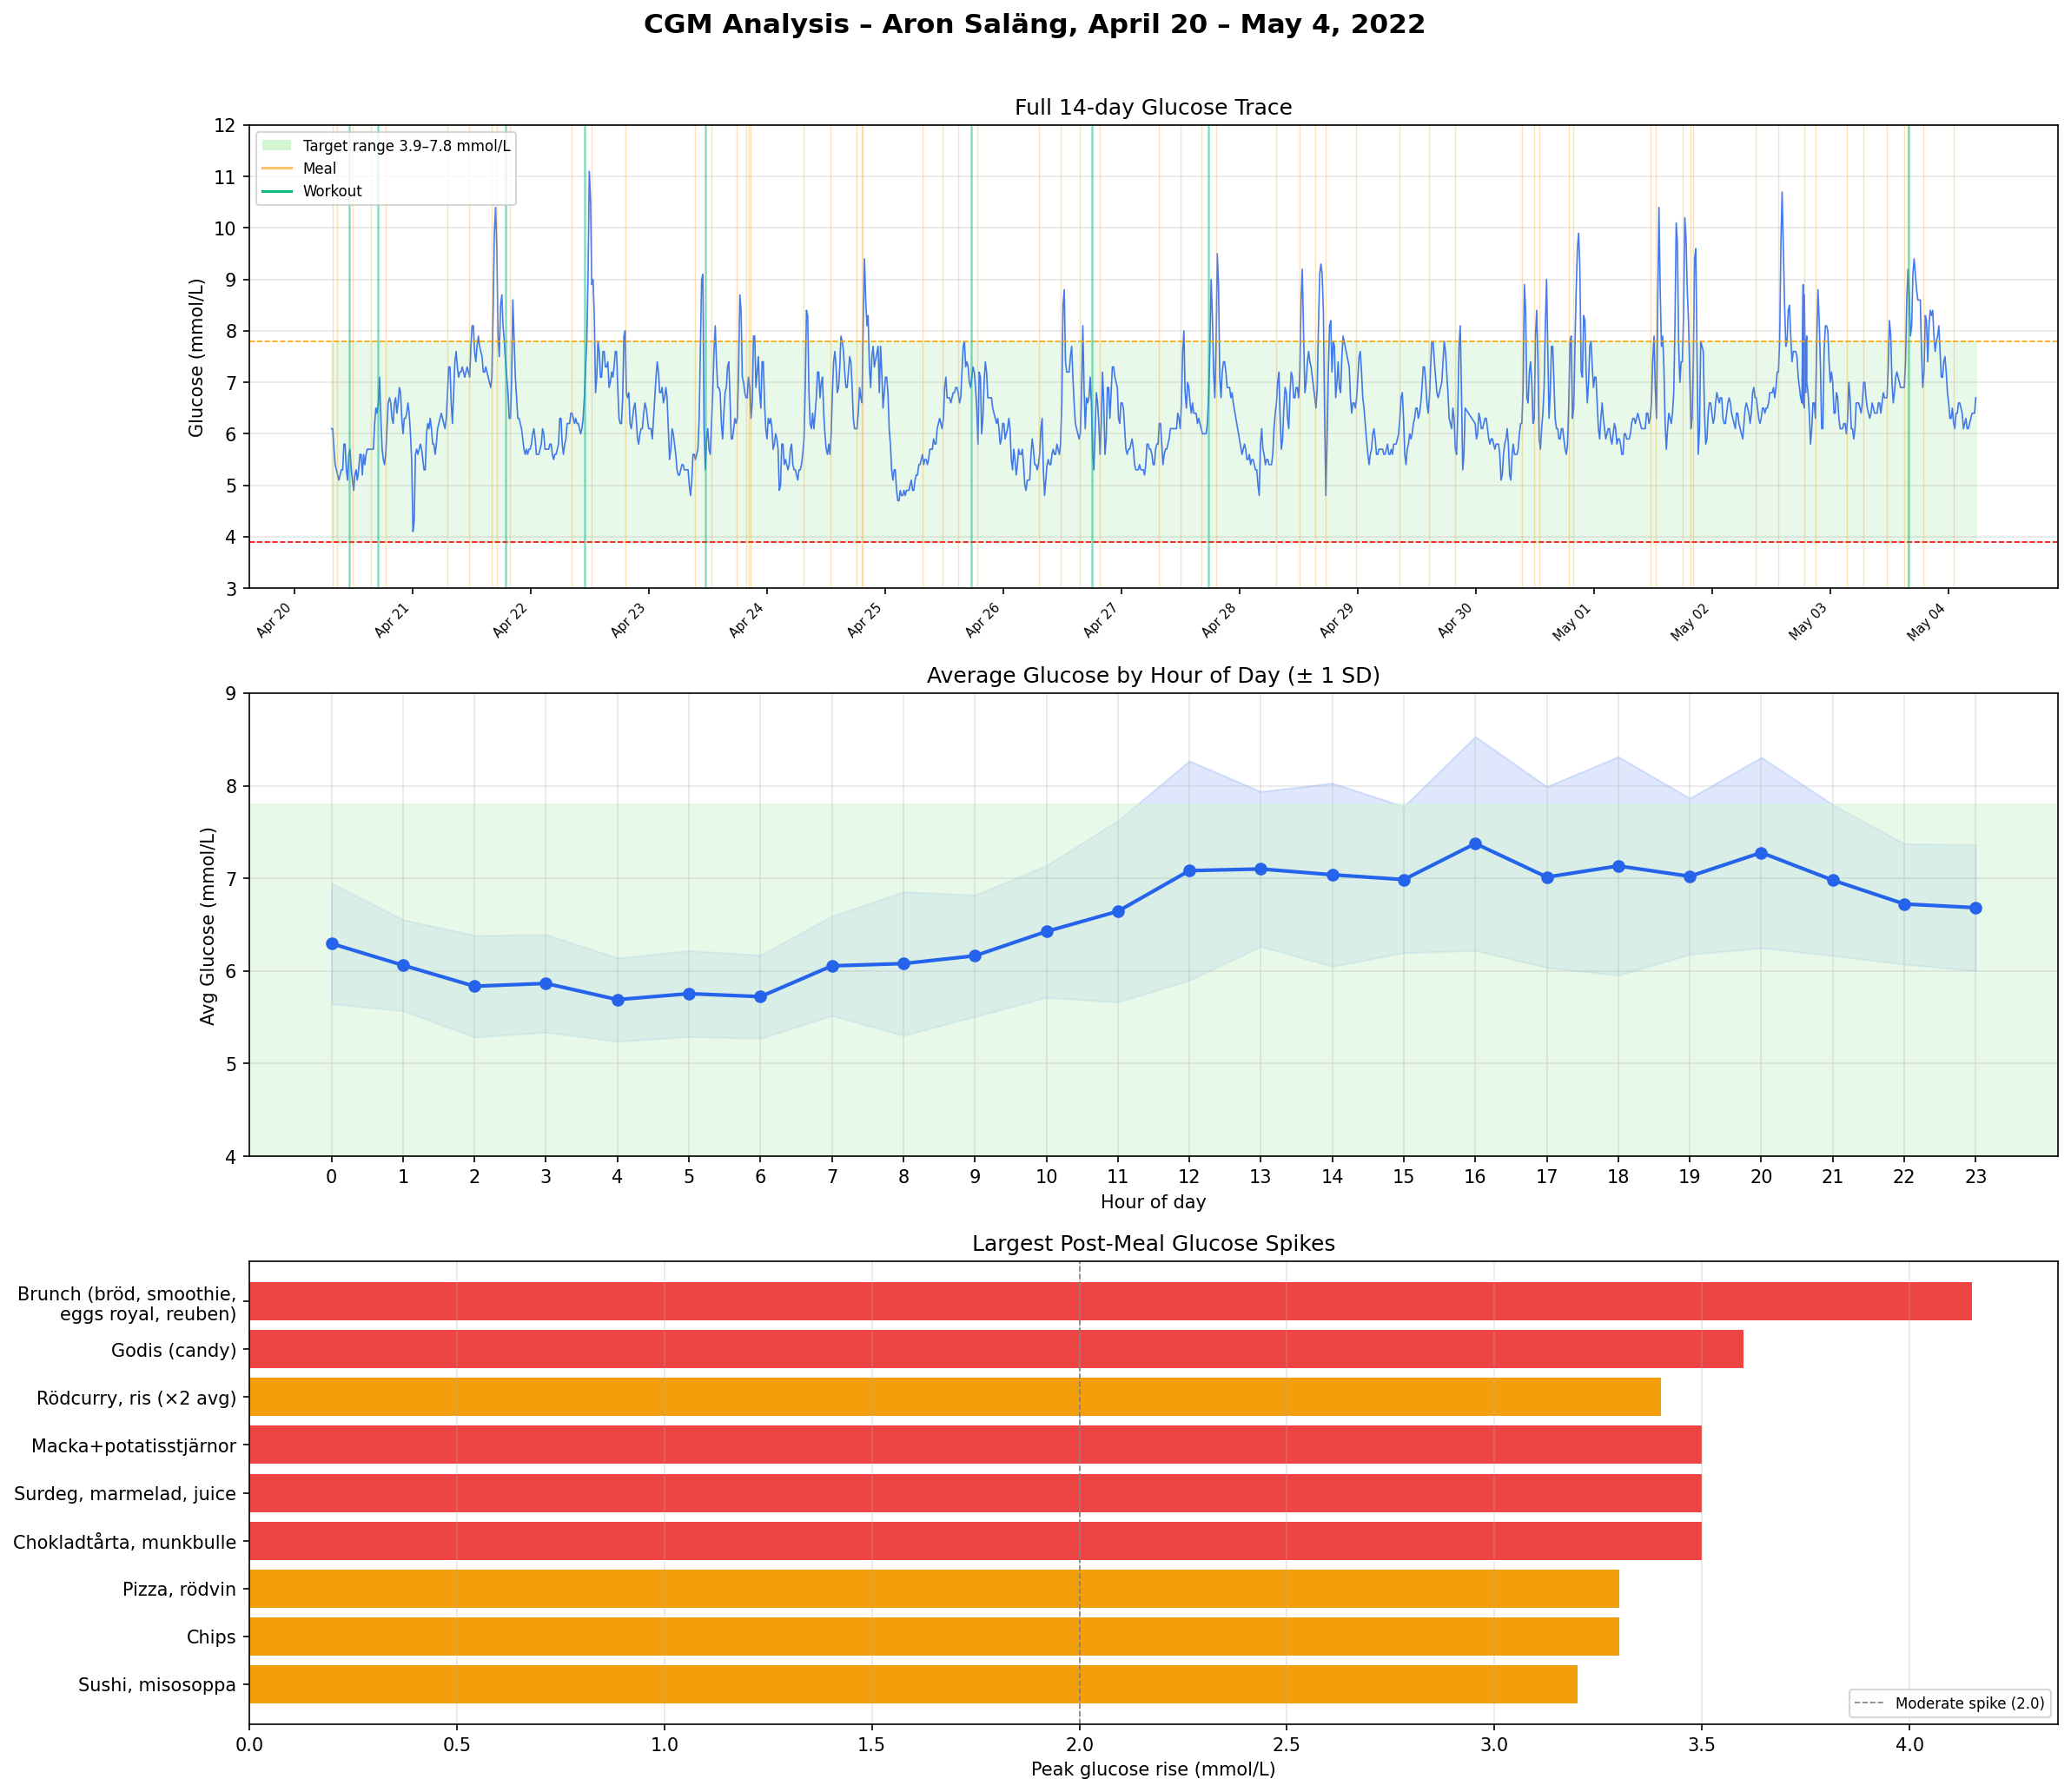Select the Rödcurry, ris orange bar
Image resolution: width=2071 pixels, height=1792 pixels.
tap(955, 1397)
